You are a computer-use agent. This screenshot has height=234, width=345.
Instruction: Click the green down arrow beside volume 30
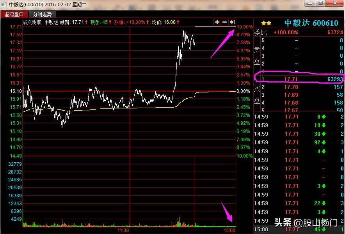click(x=324, y=134)
